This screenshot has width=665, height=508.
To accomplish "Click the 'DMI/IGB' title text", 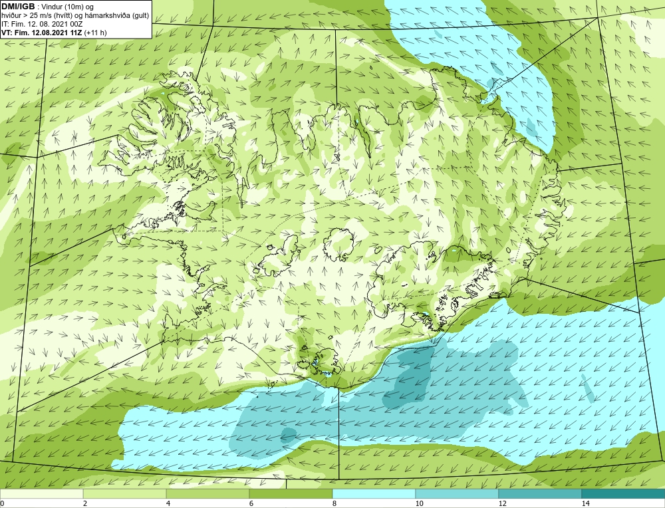I will 18,7.
